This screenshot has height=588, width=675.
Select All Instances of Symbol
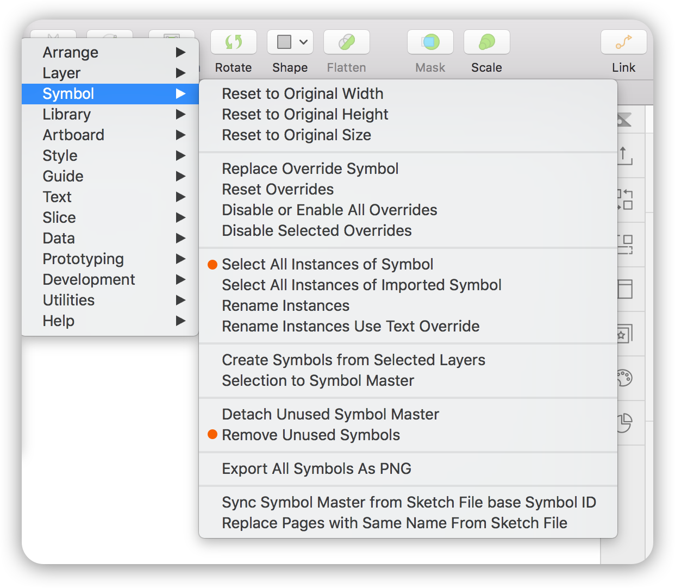327,265
